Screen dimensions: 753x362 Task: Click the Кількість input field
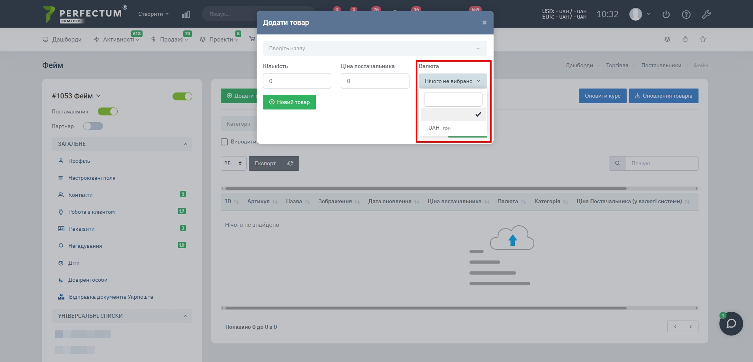point(297,81)
